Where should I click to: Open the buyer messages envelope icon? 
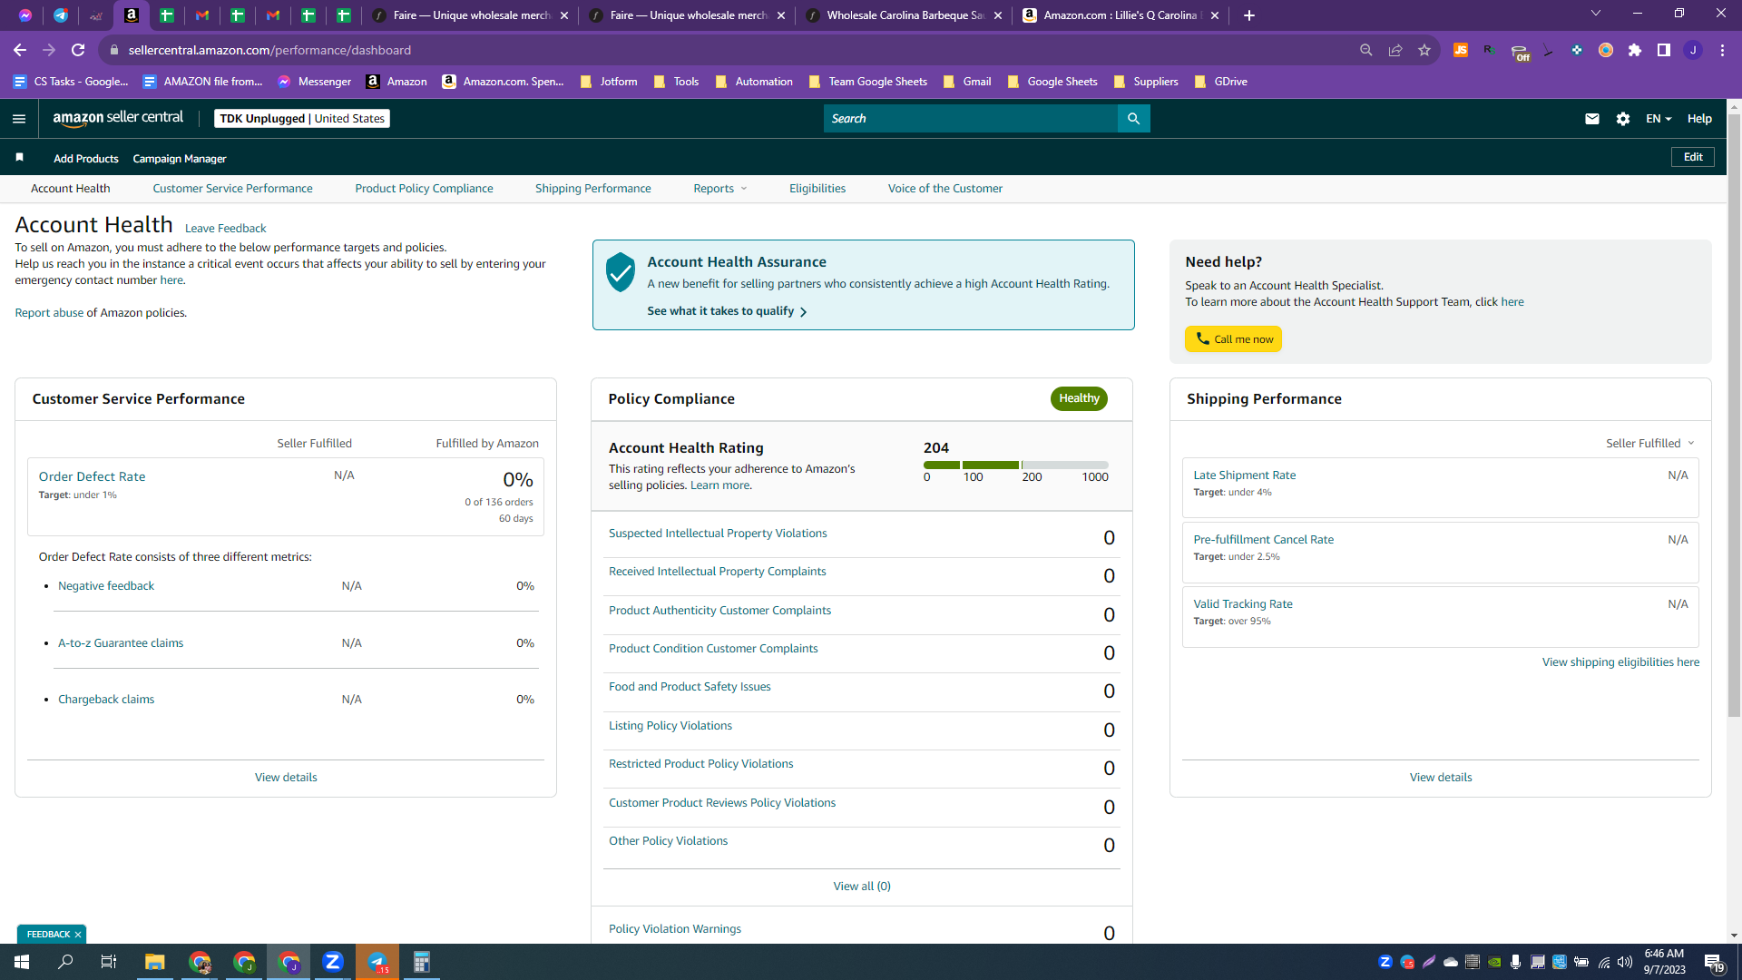1591,119
